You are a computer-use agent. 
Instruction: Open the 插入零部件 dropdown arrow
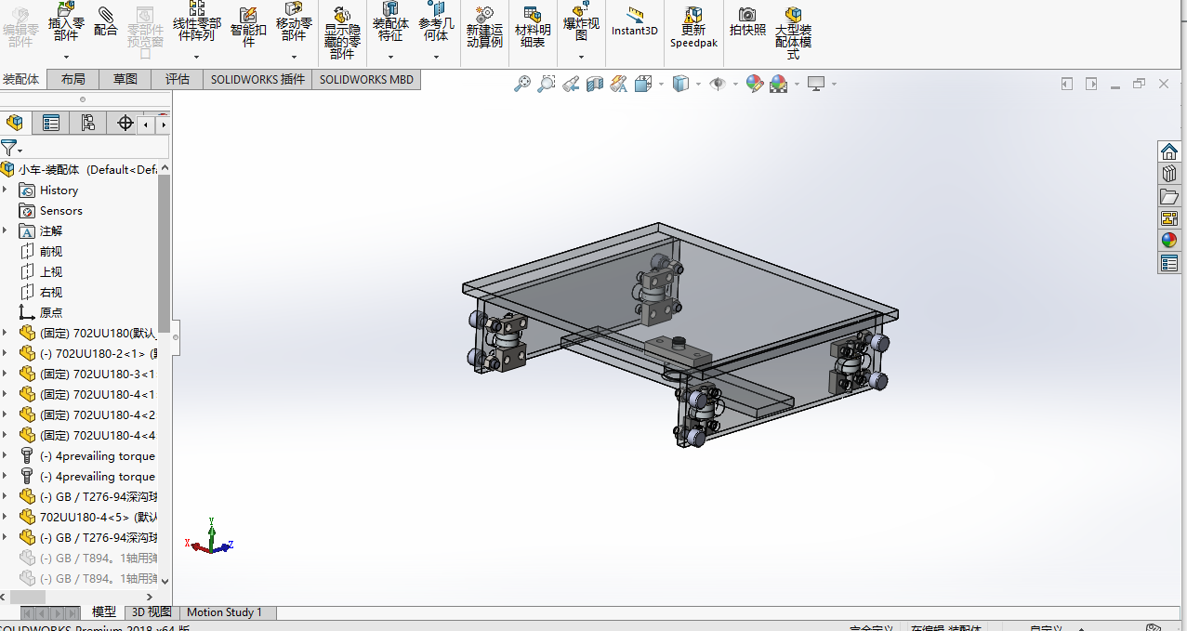[x=66, y=58]
